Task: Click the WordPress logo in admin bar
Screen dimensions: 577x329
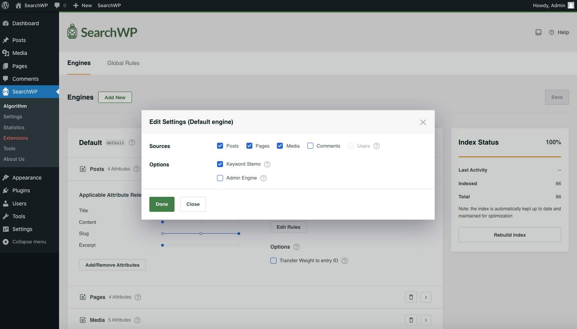Action: click(5, 5)
